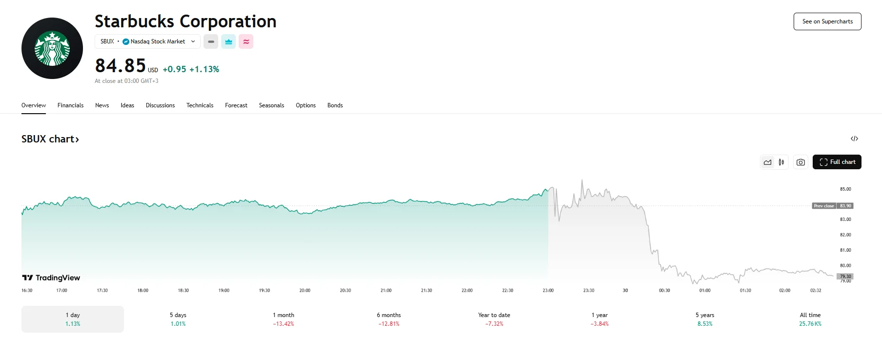Click the 20:00 time axis label
Screen dimensions: 882x339
pos(305,290)
